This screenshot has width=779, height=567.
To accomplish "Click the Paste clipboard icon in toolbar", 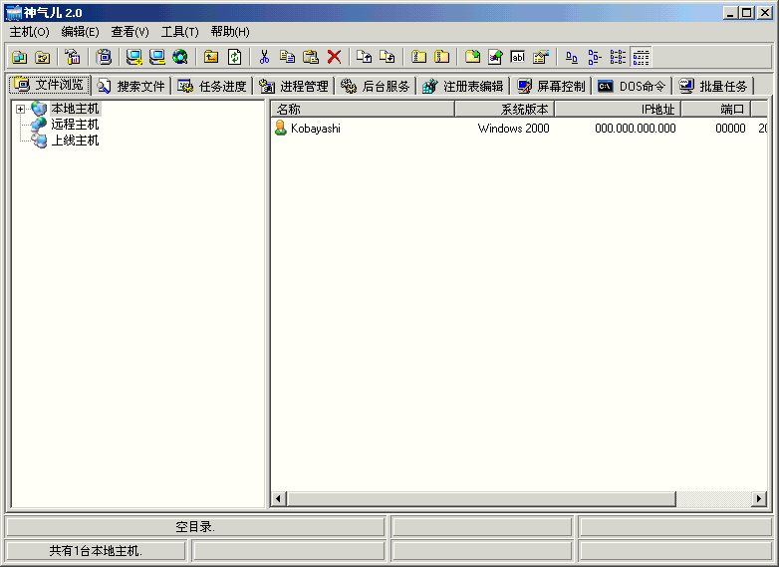I will coord(310,58).
